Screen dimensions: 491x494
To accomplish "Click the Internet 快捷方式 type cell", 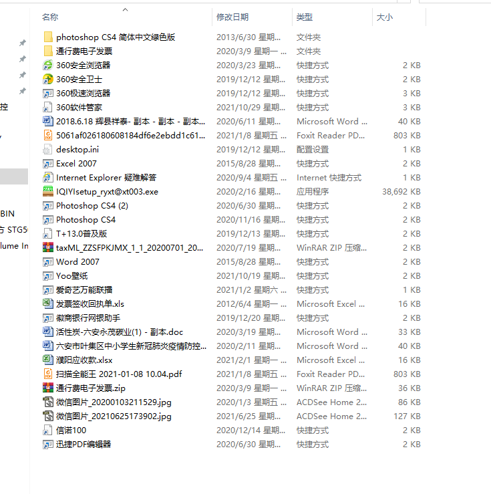I will tap(329, 178).
